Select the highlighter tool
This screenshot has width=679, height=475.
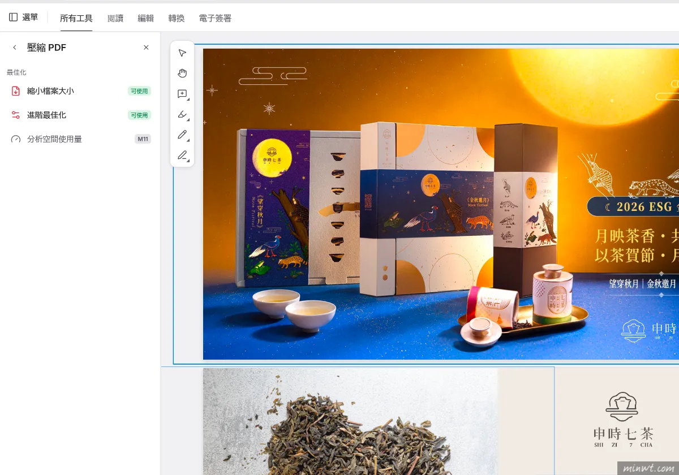pos(182,114)
